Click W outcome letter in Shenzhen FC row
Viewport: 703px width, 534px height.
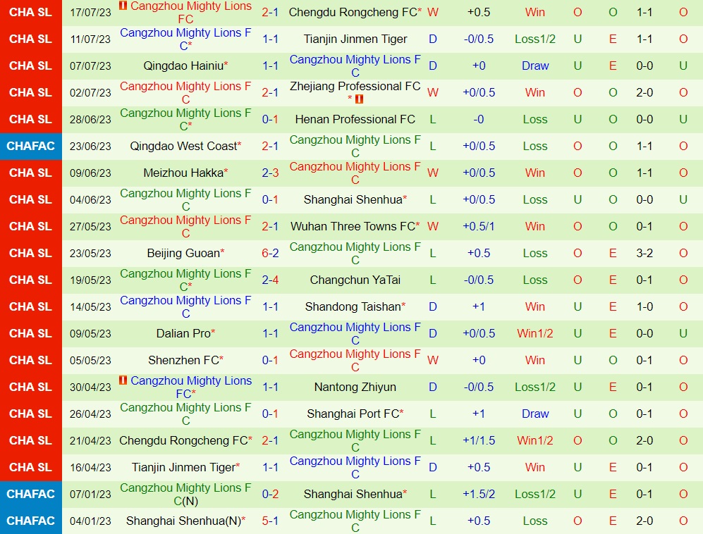tap(433, 360)
